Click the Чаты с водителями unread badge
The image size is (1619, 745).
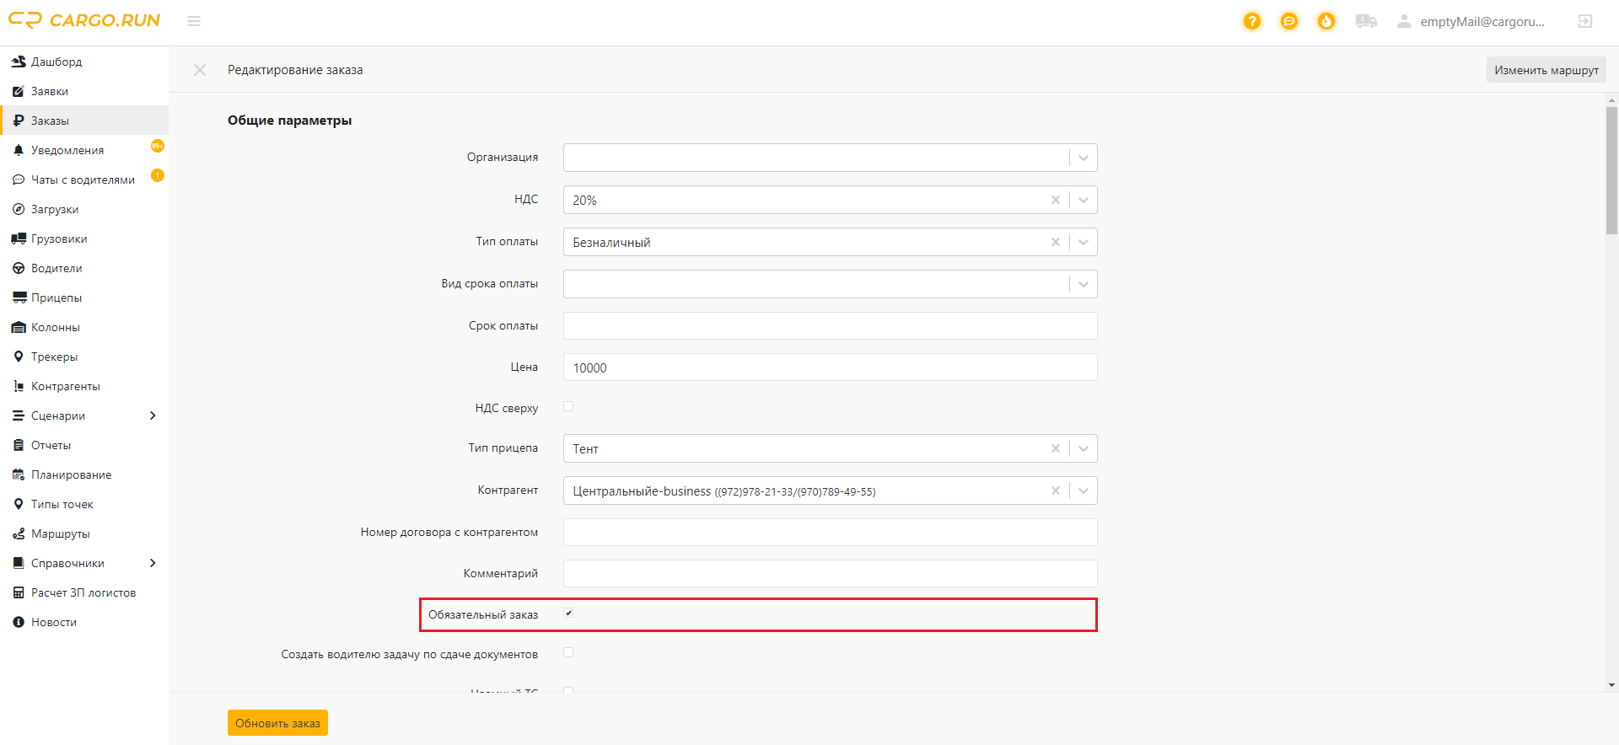click(158, 175)
